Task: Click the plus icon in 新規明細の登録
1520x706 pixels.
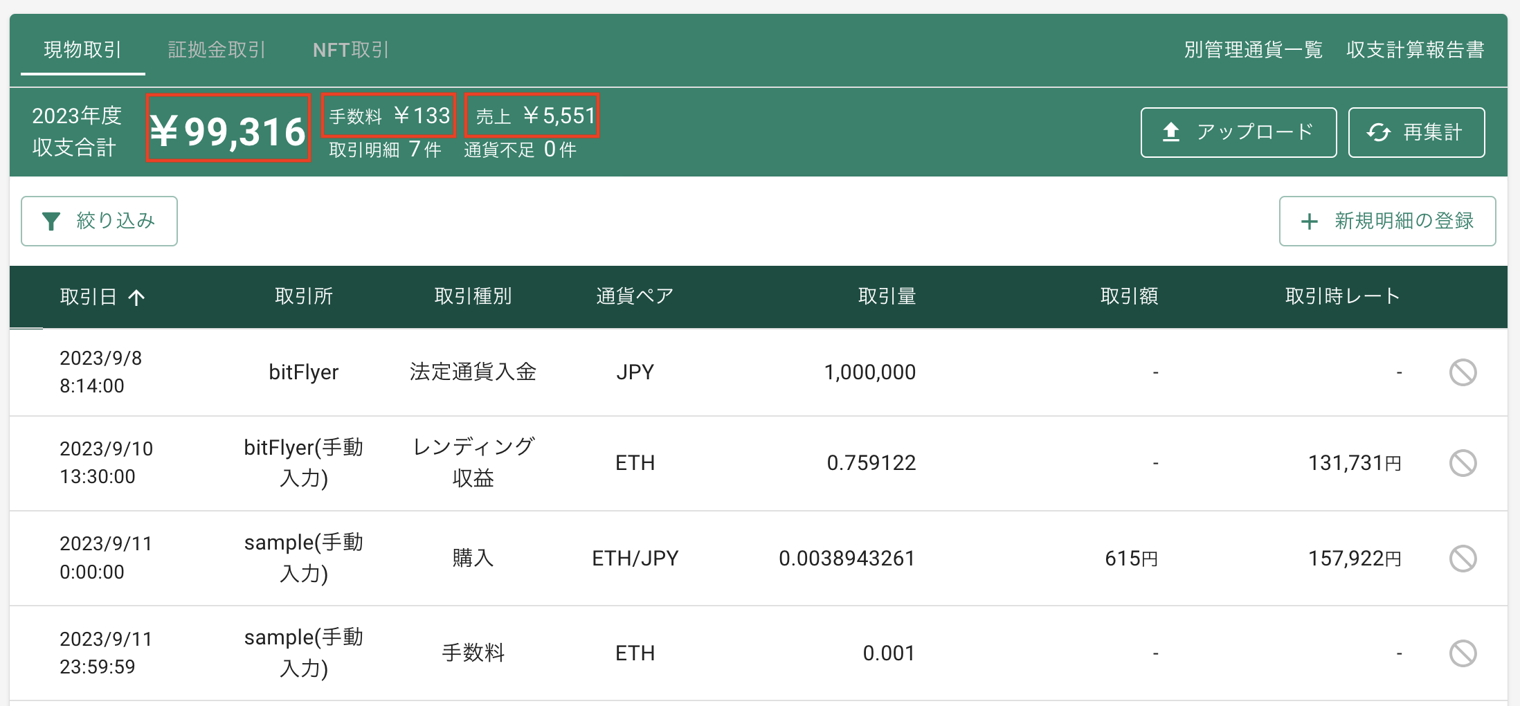Action: pyautogui.click(x=1309, y=221)
